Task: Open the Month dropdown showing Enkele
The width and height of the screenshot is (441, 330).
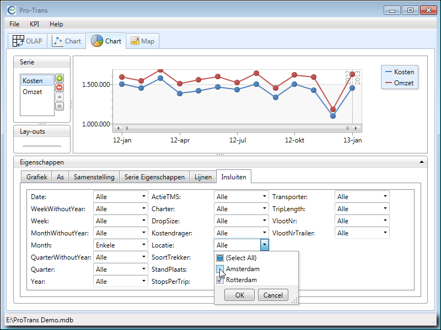Action: point(120,245)
